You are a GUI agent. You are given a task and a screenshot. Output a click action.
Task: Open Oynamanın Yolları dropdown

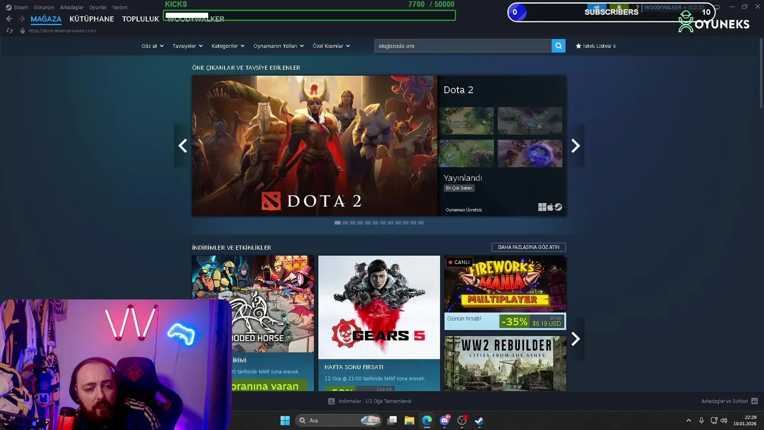[x=279, y=46]
